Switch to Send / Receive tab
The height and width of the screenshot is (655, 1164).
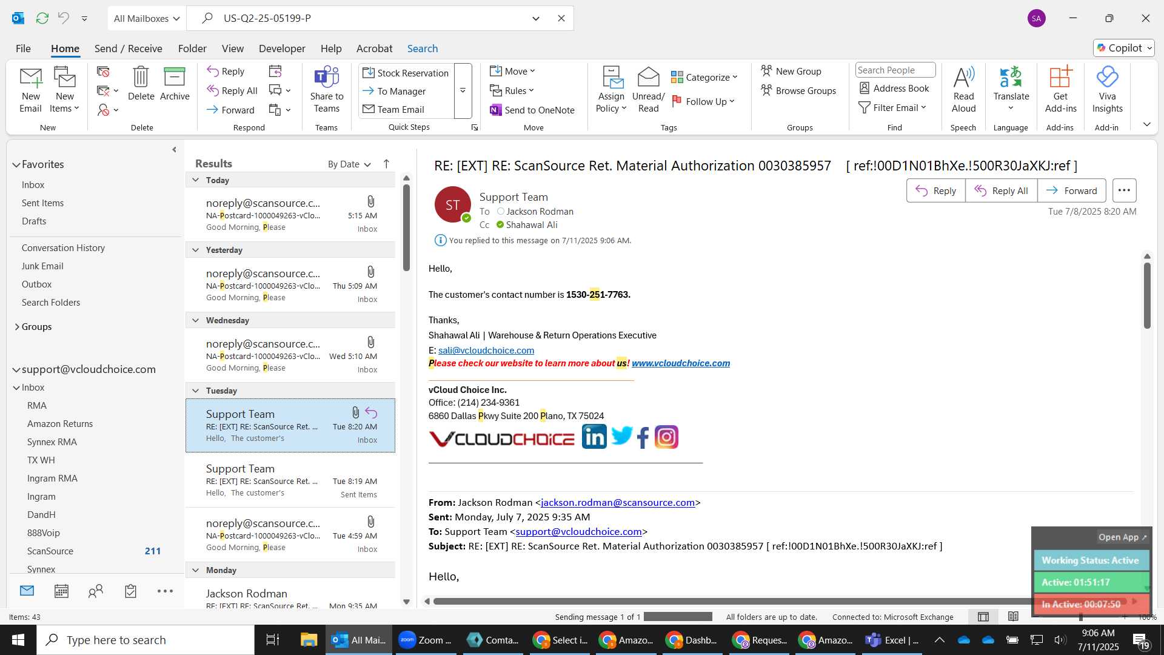pyautogui.click(x=128, y=49)
